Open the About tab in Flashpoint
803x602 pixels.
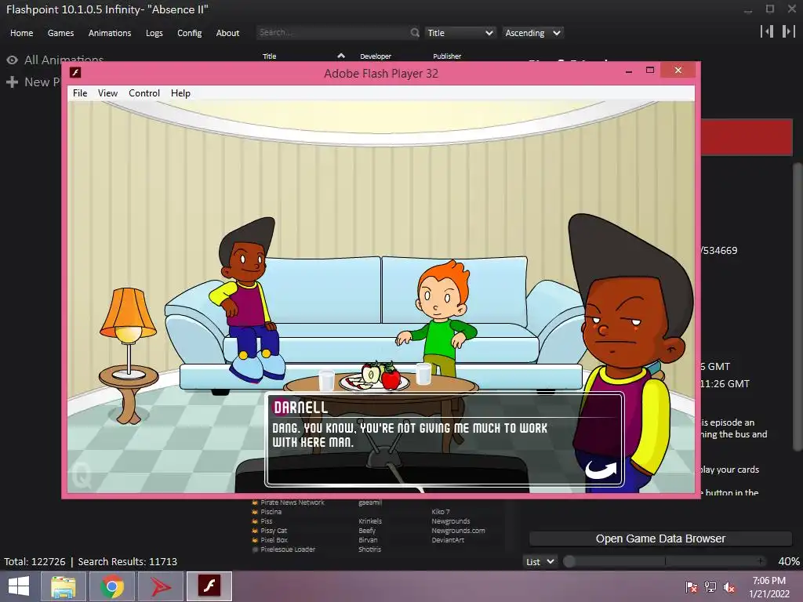coord(227,33)
